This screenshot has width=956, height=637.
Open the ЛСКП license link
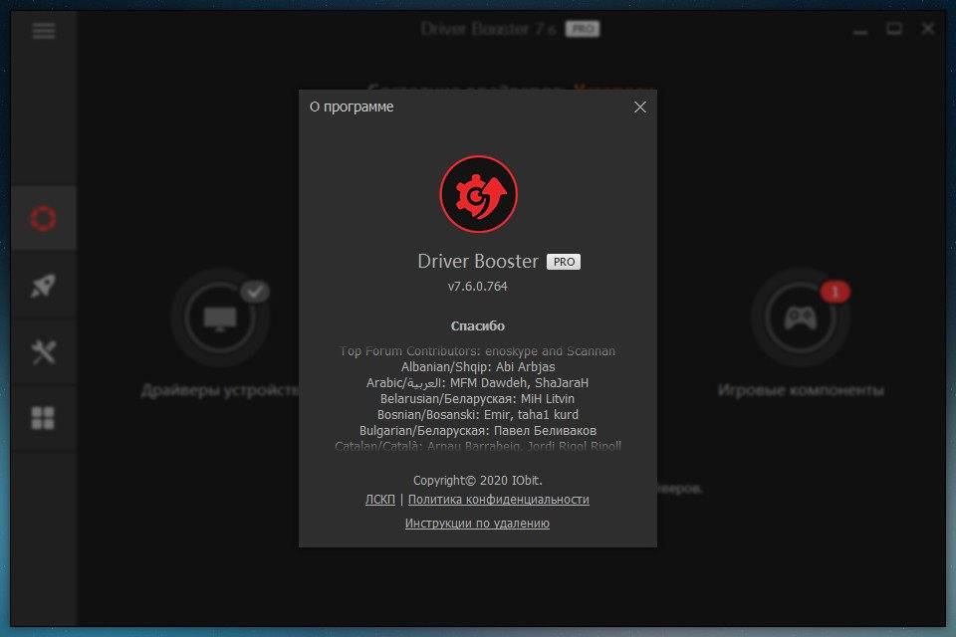[x=379, y=500]
